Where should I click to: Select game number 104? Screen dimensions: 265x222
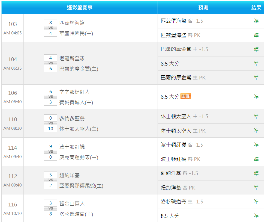tap(13, 59)
